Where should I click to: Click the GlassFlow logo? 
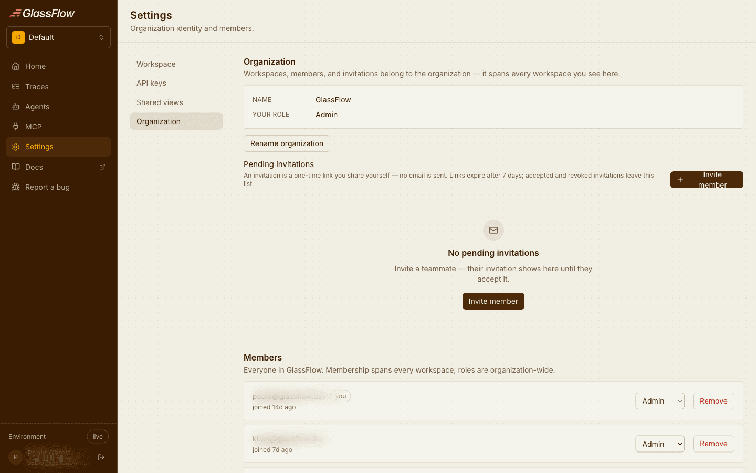coord(42,13)
